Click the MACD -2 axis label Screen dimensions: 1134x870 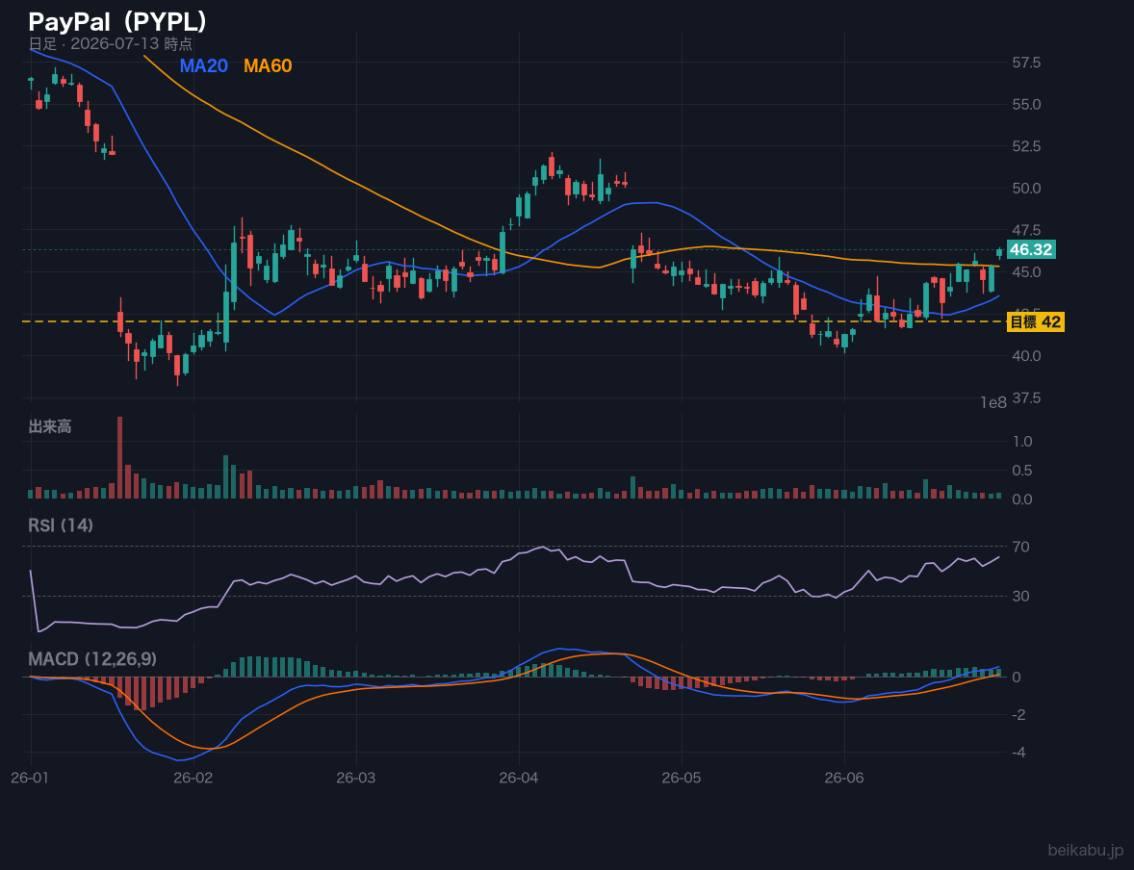(x=1019, y=714)
